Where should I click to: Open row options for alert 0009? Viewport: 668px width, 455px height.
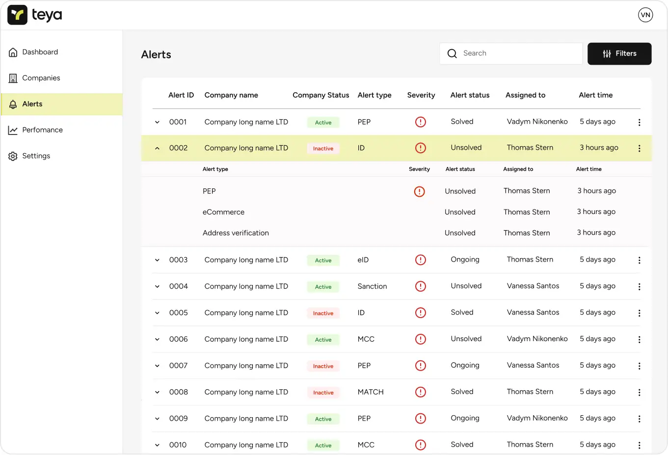pyautogui.click(x=639, y=419)
